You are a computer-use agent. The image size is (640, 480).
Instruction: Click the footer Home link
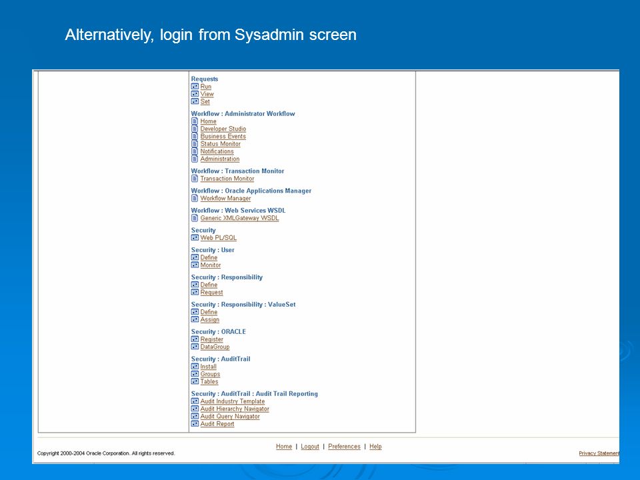284,447
